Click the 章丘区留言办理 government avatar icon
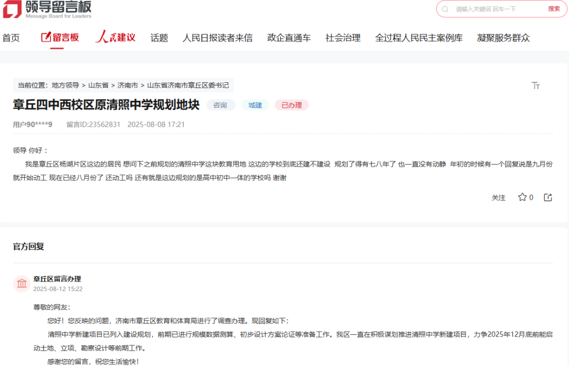 point(22,284)
